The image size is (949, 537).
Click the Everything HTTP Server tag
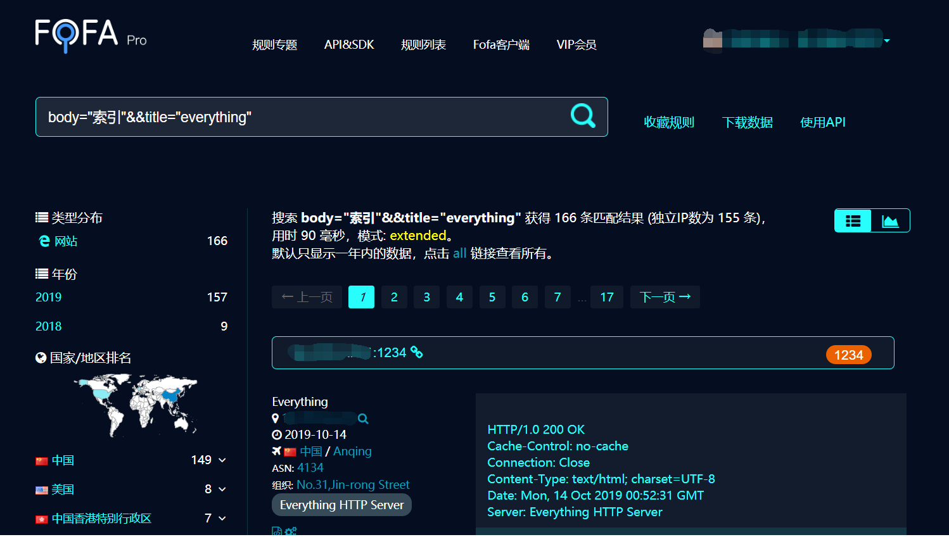click(342, 505)
